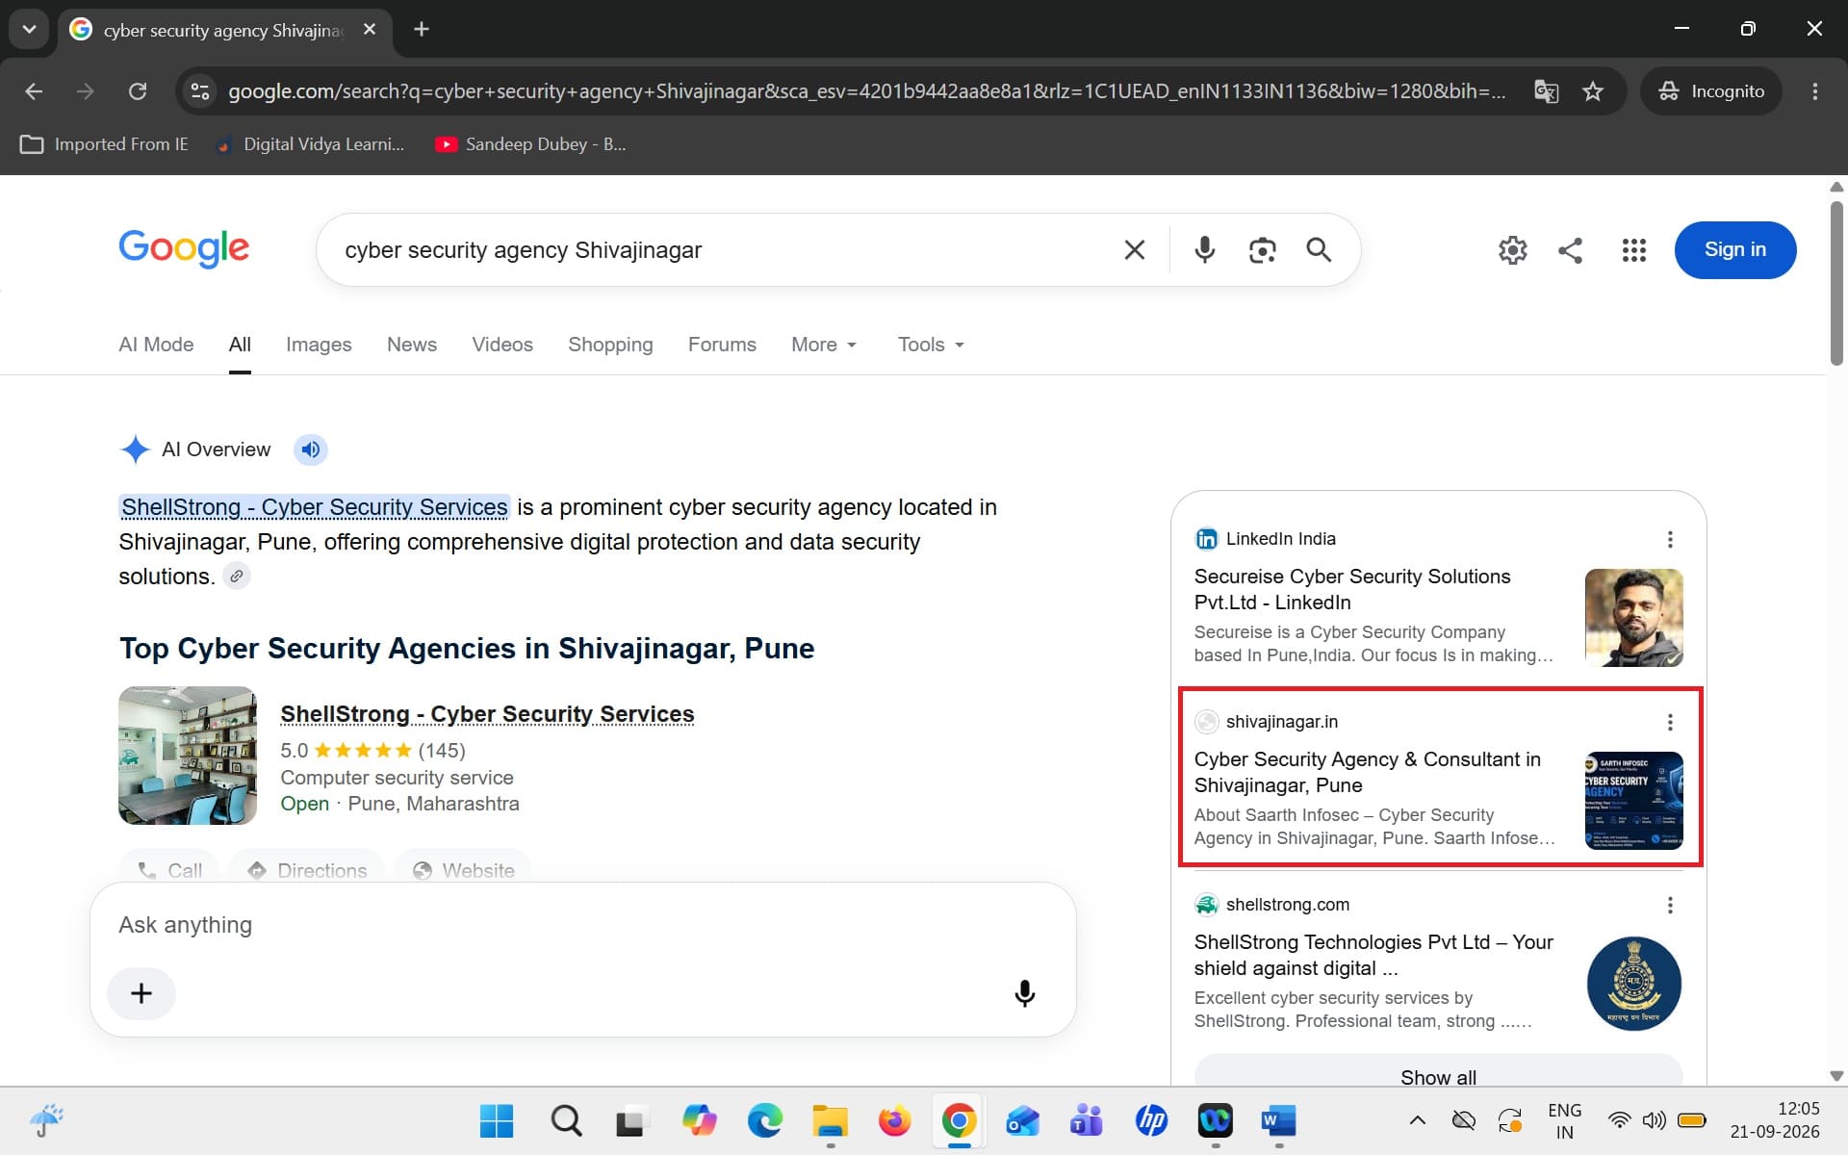
Task: Switch to the AI Mode tab
Action: pos(156,345)
